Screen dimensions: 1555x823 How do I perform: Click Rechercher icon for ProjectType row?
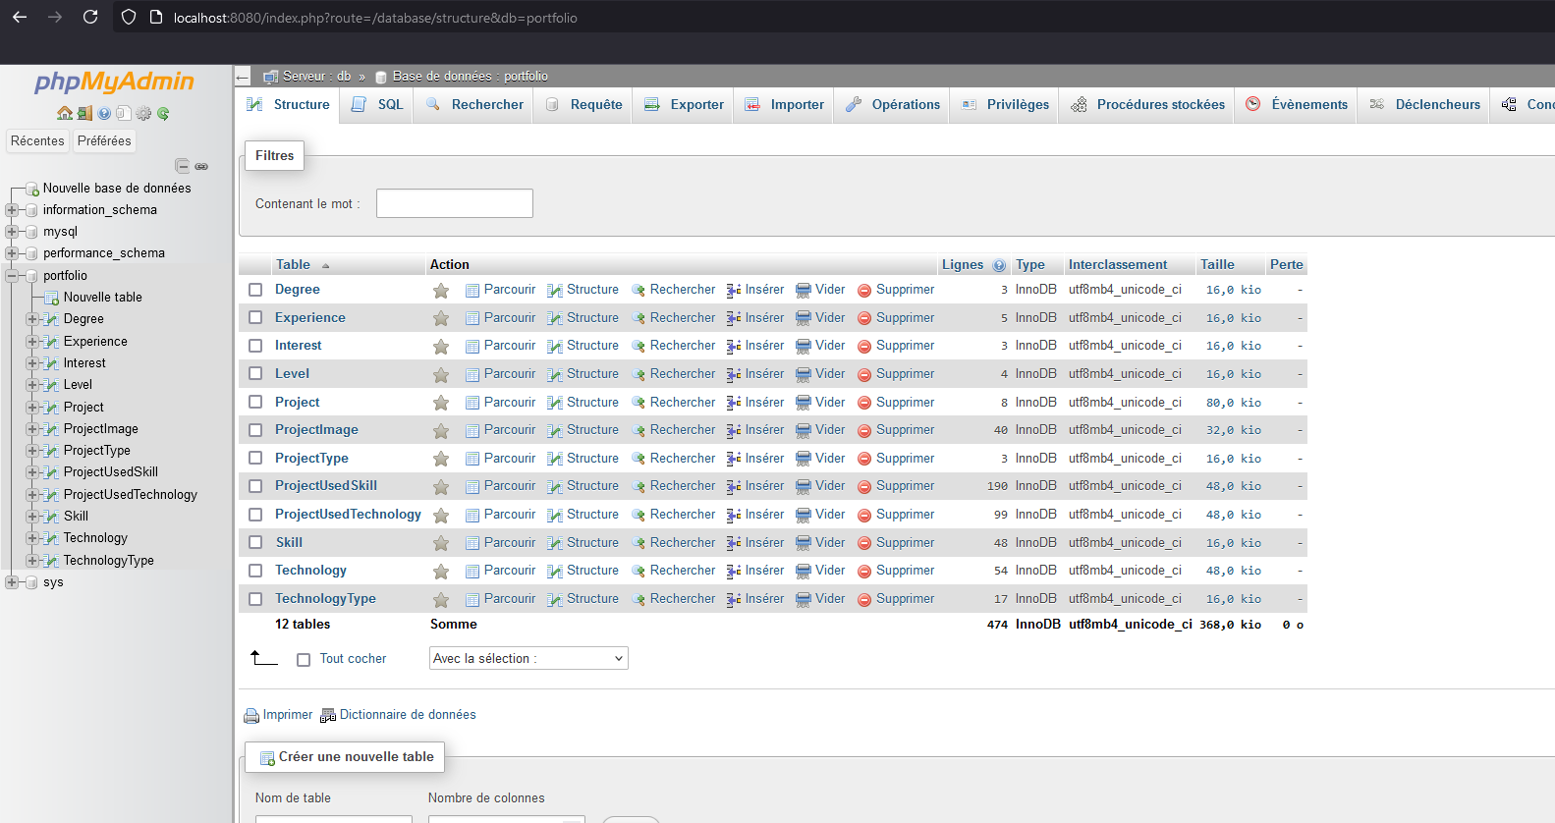(x=639, y=459)
